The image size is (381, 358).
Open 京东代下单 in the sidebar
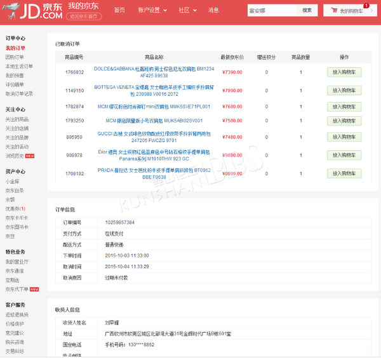tap(17, 289)
